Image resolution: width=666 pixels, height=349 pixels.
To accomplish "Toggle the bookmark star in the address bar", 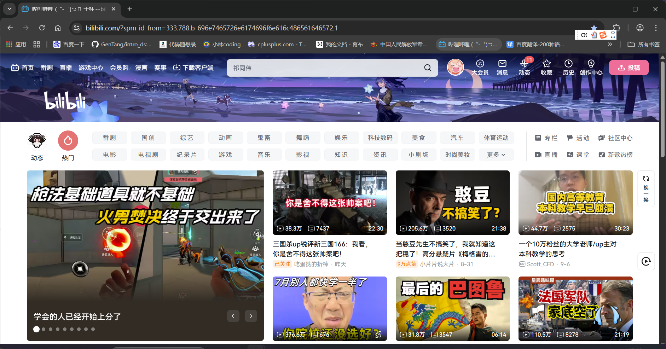I will [x=594, y=28].
